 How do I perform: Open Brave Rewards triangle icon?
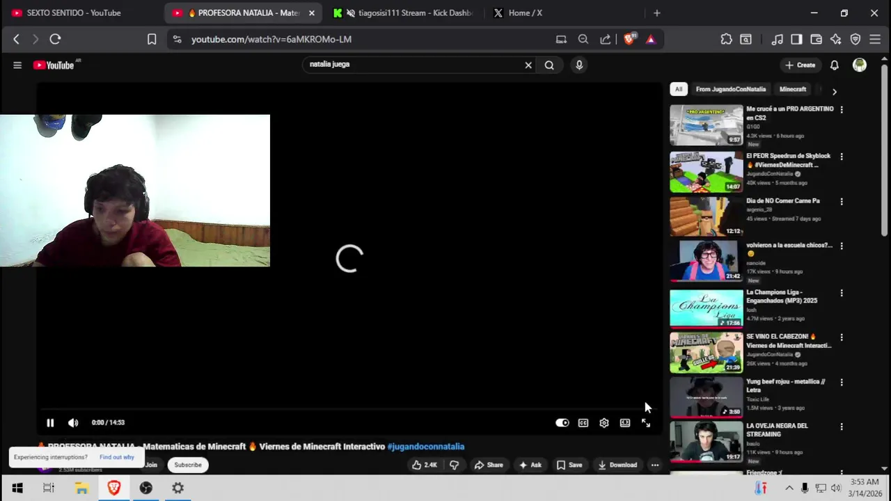click(x=650, y=39)
